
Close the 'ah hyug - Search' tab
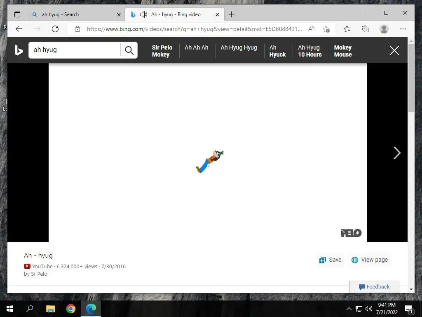pyautogui.click(x=119, y=14)
